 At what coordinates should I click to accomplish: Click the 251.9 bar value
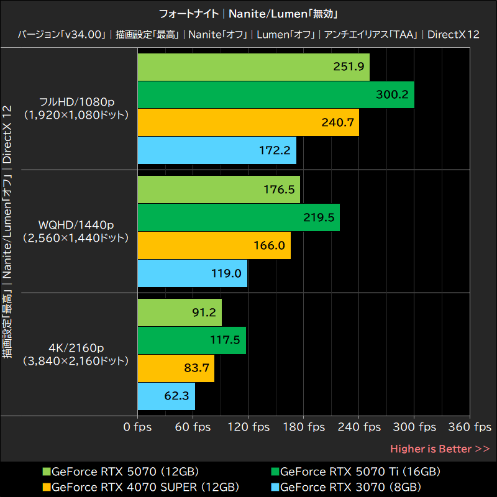[x=349, y=66]
